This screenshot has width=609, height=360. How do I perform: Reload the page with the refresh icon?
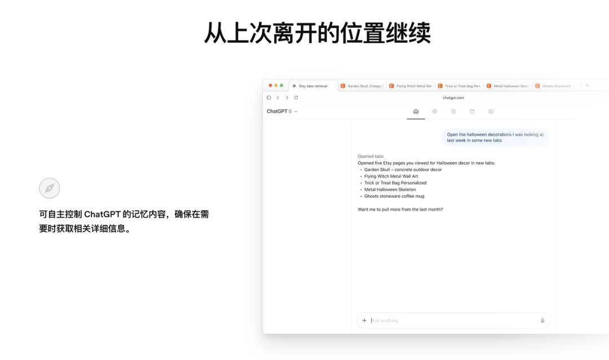(x=296, y=97)
